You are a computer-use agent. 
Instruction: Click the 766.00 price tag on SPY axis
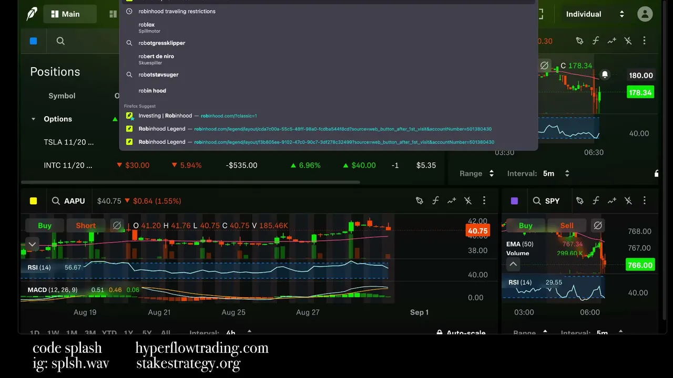[640, 265]
